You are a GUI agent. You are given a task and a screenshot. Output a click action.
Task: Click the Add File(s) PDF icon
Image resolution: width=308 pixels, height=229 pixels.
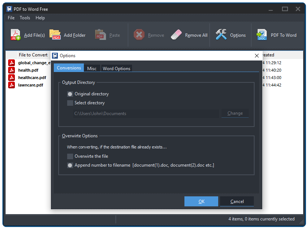click(16, 35)
